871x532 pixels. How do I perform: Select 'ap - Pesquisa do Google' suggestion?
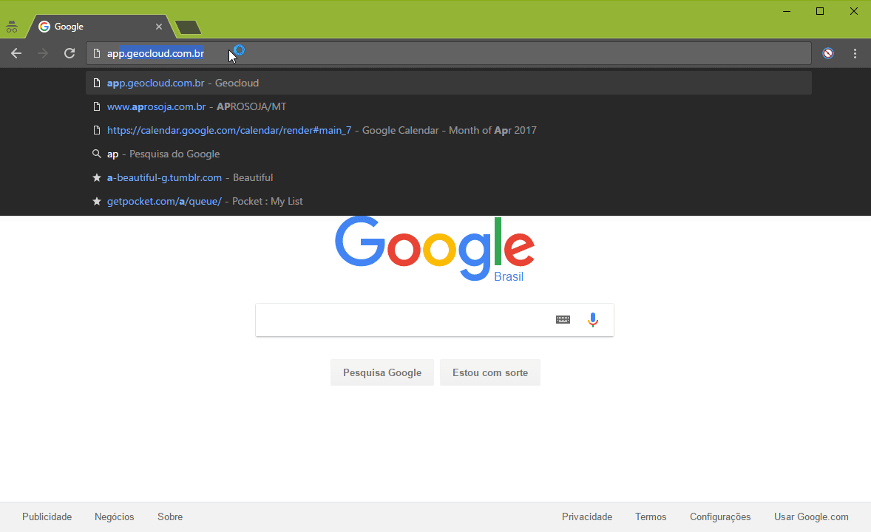point(449,154)
